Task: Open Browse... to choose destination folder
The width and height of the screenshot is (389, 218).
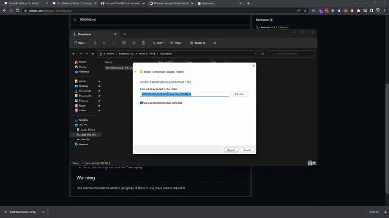Action: 239,94
